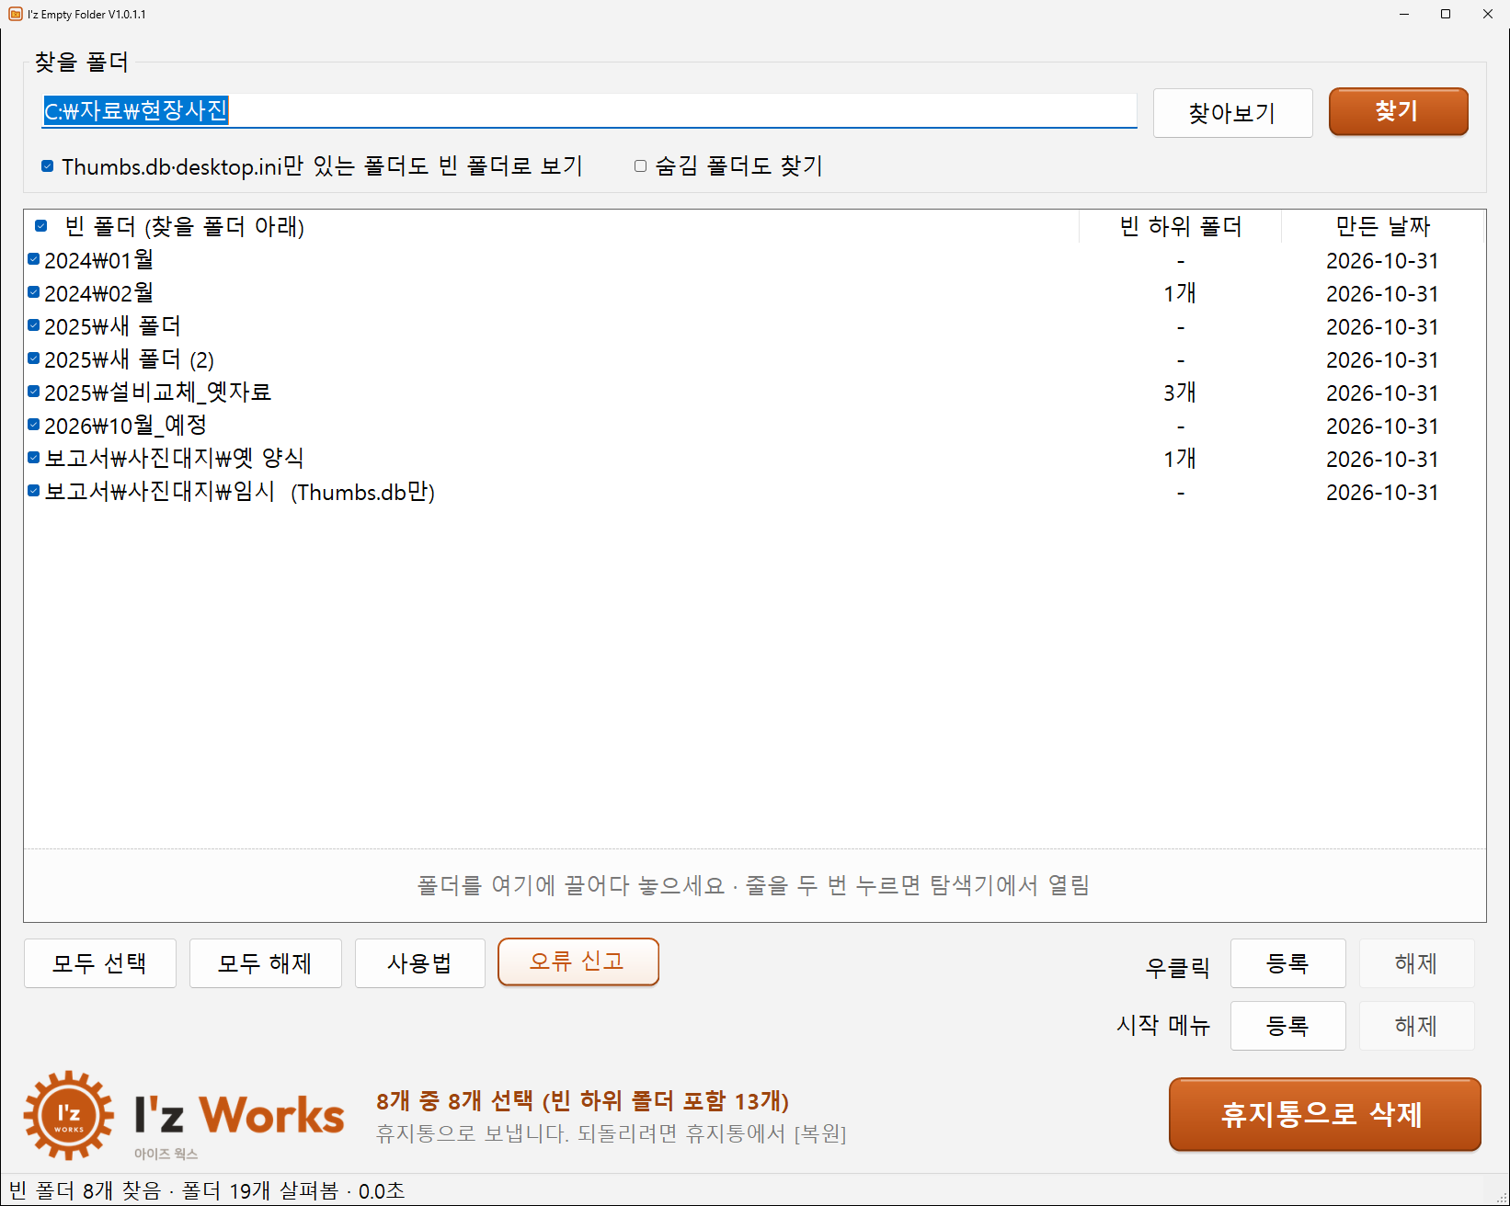Click the (Thumbs.db만) note text

click(363, 493)
